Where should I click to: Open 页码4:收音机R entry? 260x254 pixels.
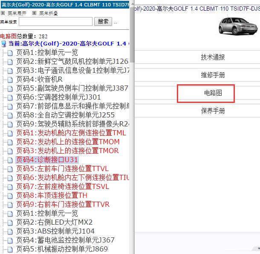click(39, 80)
